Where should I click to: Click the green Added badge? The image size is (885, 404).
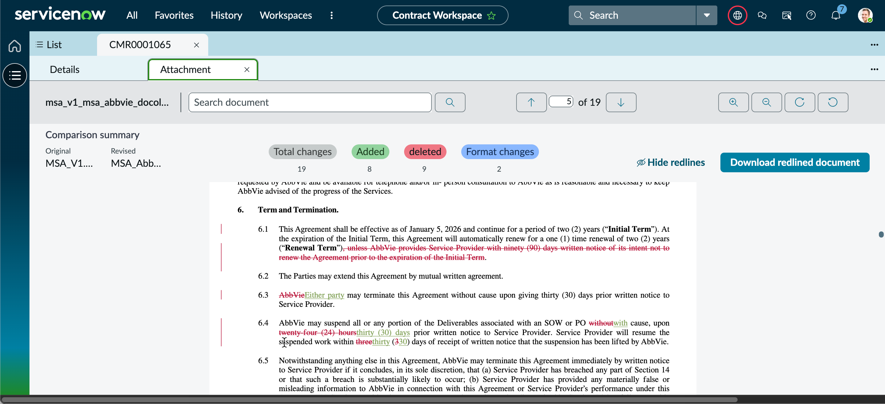coord(370,152)
